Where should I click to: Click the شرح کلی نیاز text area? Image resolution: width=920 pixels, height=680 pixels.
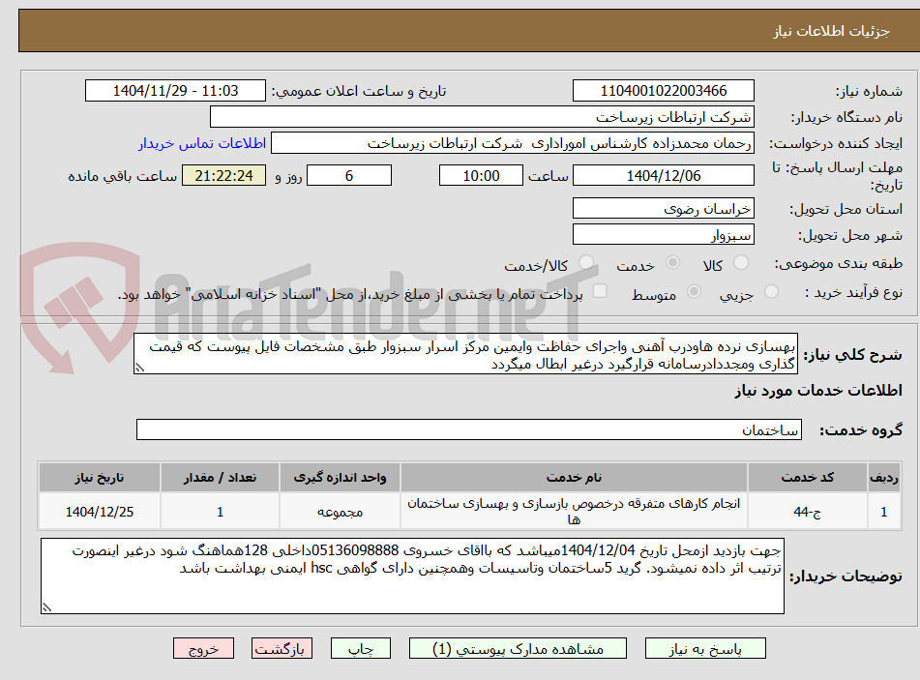point(466,354)
